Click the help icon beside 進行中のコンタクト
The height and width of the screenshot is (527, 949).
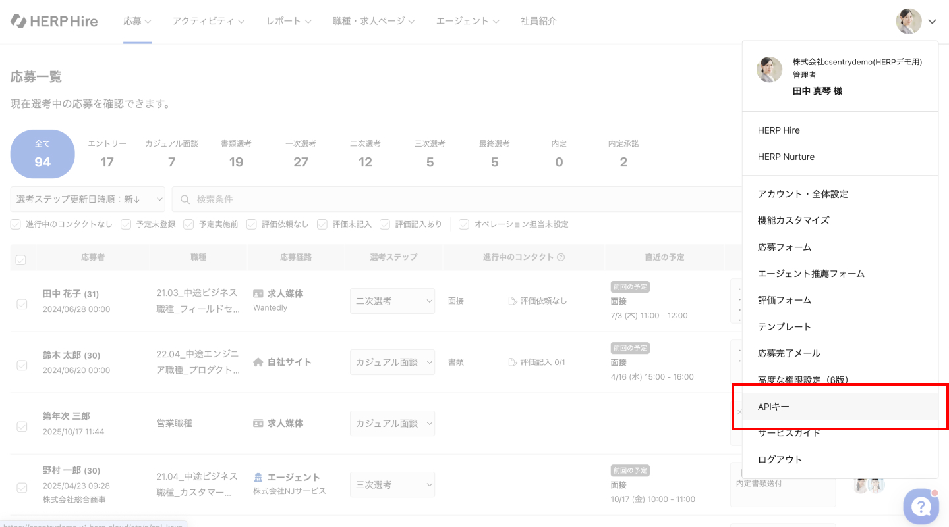pos(561,257)
